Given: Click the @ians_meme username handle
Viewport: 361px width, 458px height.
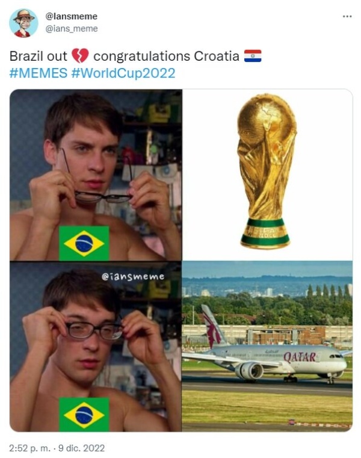Looking at the screenshot, I should [x=72, y=29].
